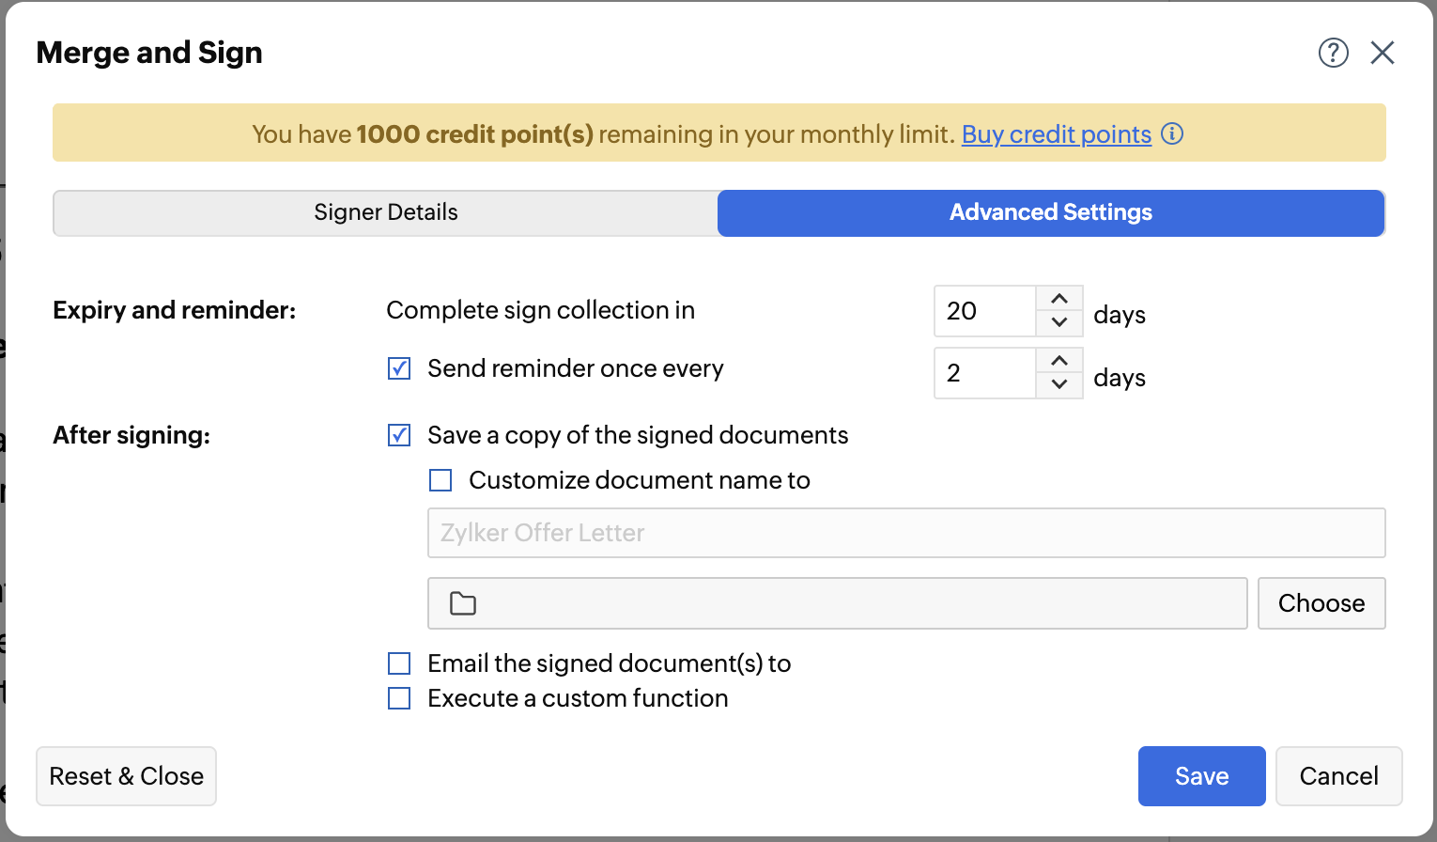Enable Customize document name to checkbox
1437x842 pixels.
[440, 480]
